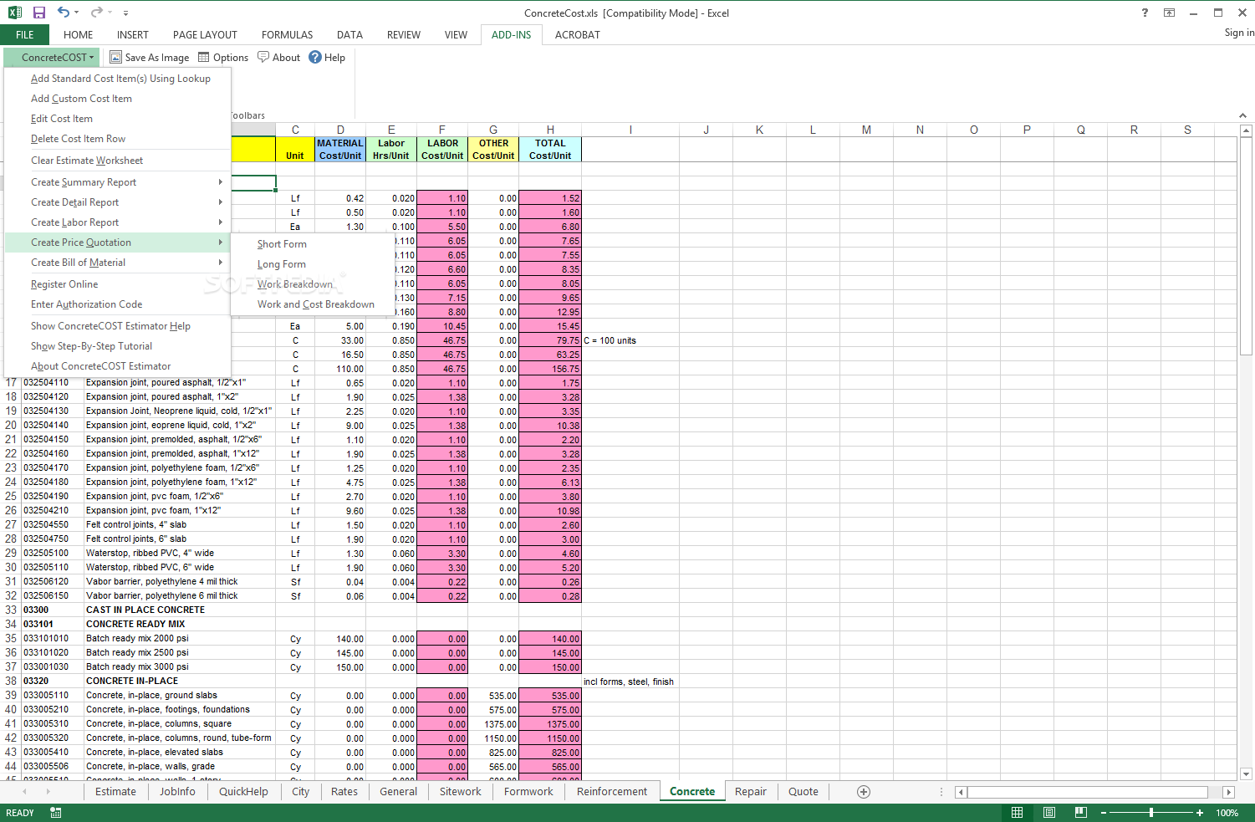
Task: Click the Normal view icon in status bar
Action: tap(1017, 813)
